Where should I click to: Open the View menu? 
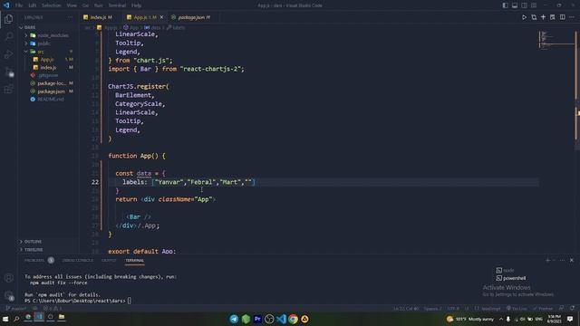(x=72, y=5)
